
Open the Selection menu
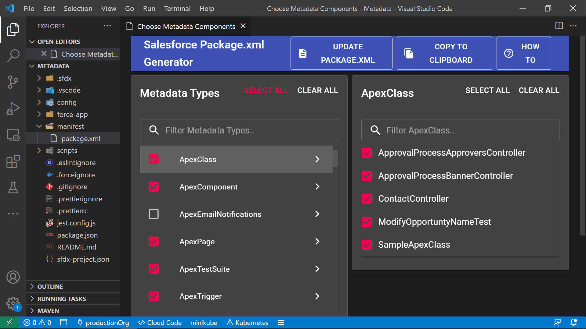(x=78, y=9)
